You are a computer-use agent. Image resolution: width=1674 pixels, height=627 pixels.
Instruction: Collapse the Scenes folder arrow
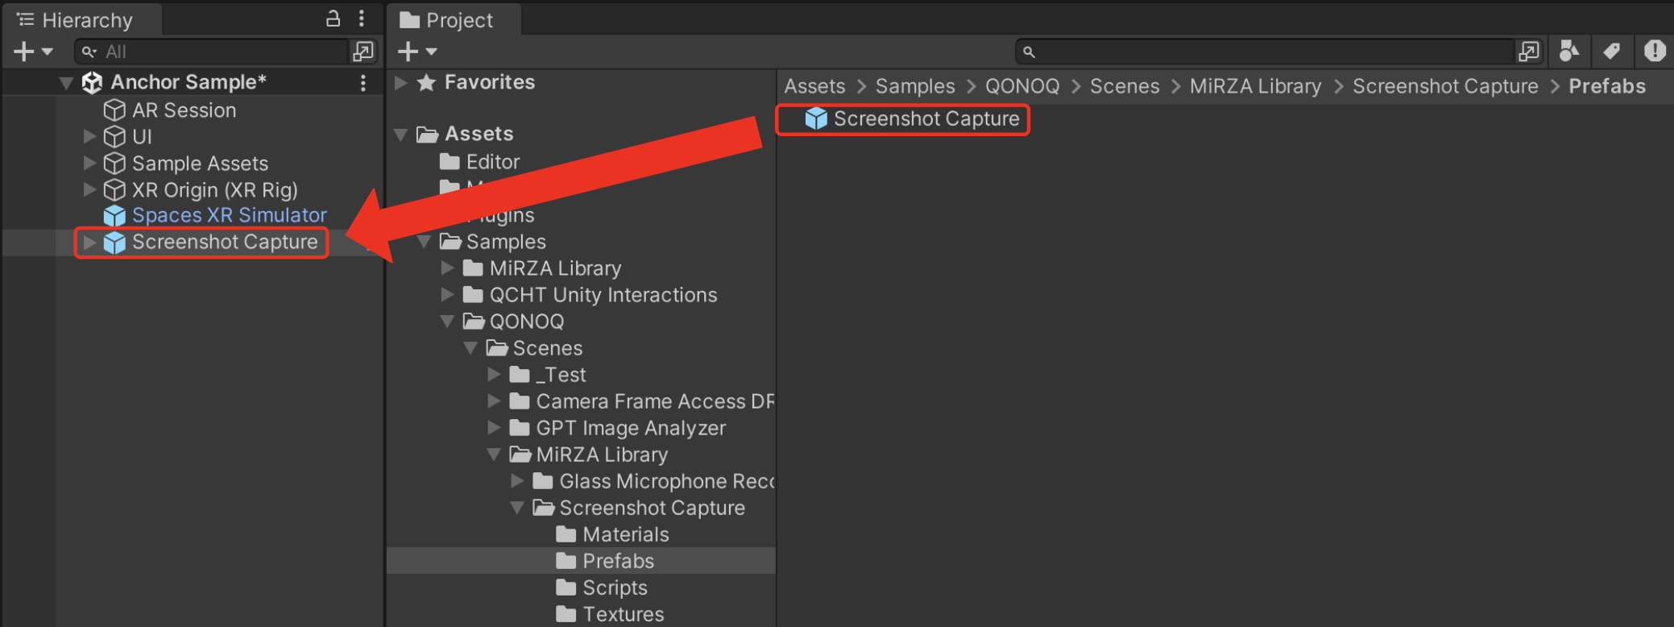(x=470, y=348)
